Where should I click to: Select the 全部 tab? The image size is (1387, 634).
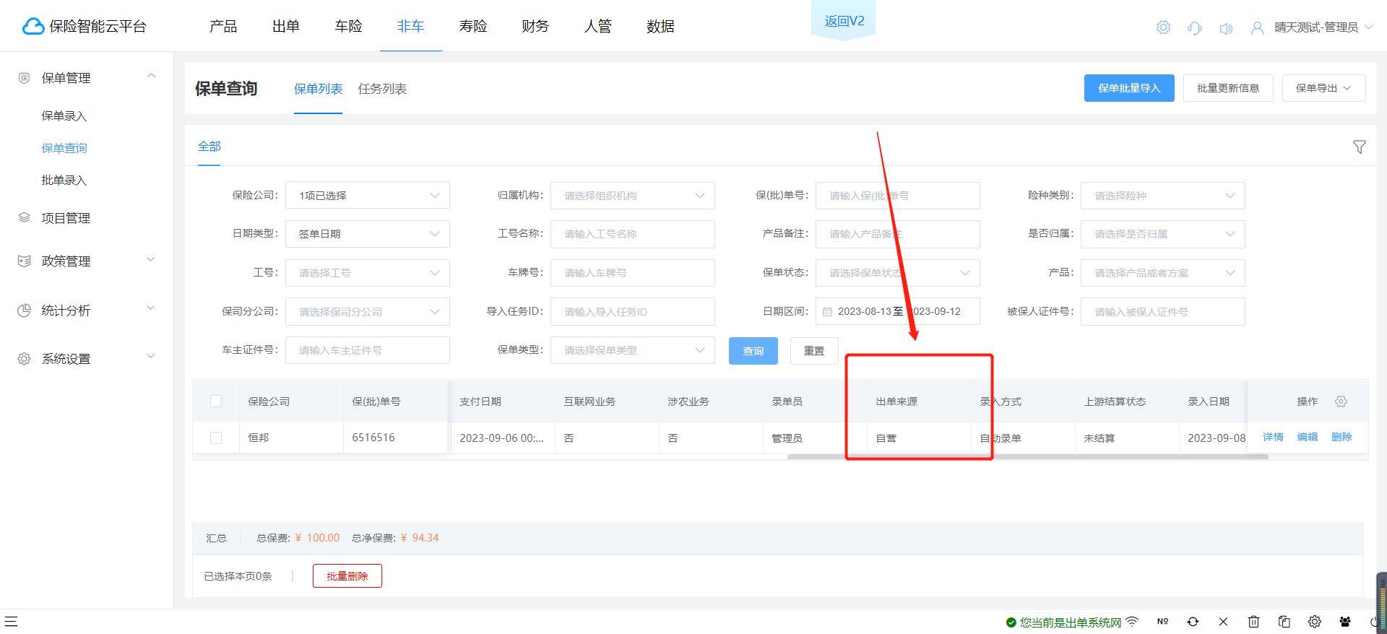209,147
